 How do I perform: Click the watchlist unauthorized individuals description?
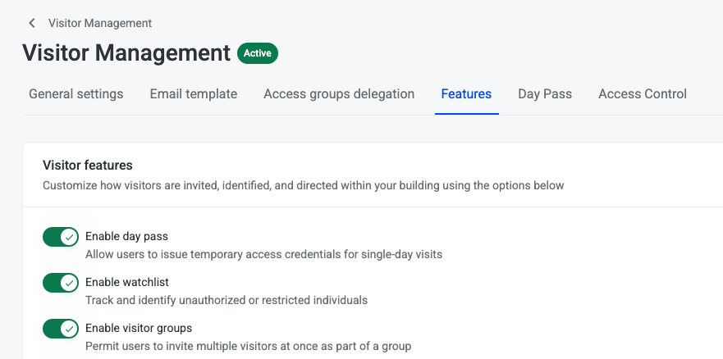tap(226, 300)
